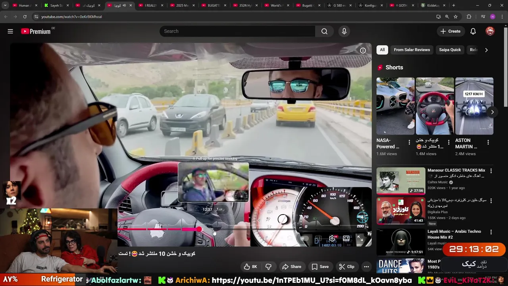Click the Save button
Image resolution: width=508 pixels, height=286 pixels.
(320, 267)
